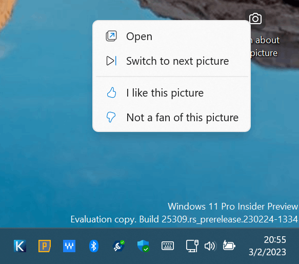Click the wired network status icon

click(192, 246)
